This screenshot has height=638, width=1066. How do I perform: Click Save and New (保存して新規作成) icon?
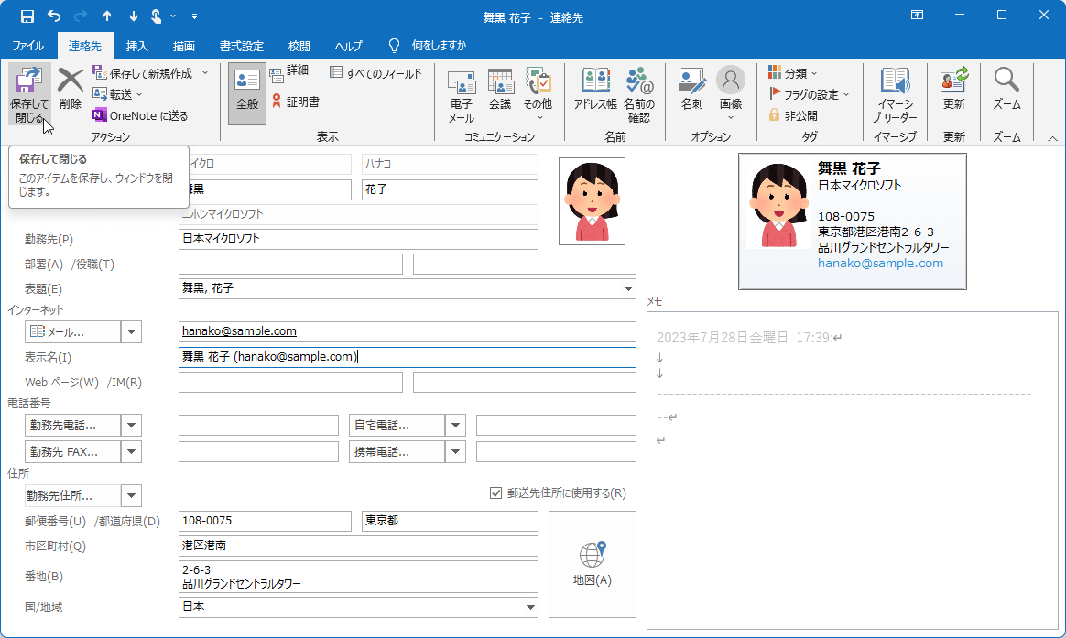click(99, 72)
